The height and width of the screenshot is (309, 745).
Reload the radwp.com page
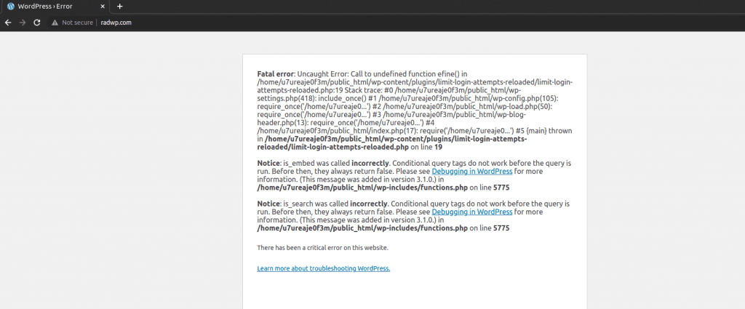tap(36, 23)
